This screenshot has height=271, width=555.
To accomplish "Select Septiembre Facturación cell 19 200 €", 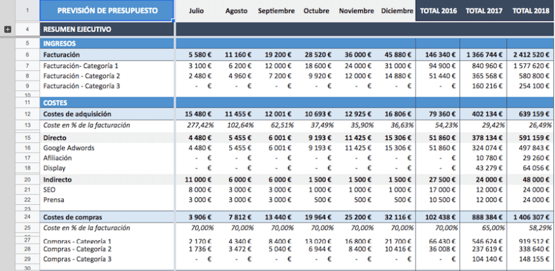I will click(278, 55).
